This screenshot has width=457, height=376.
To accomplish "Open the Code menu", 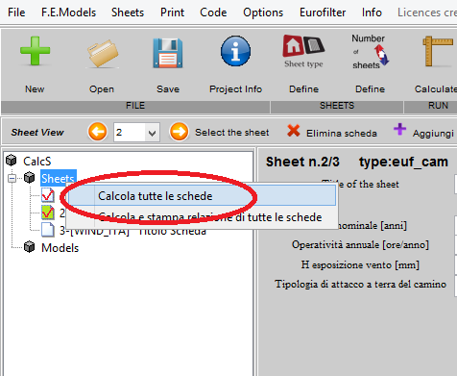I will [x=213, y=13].
